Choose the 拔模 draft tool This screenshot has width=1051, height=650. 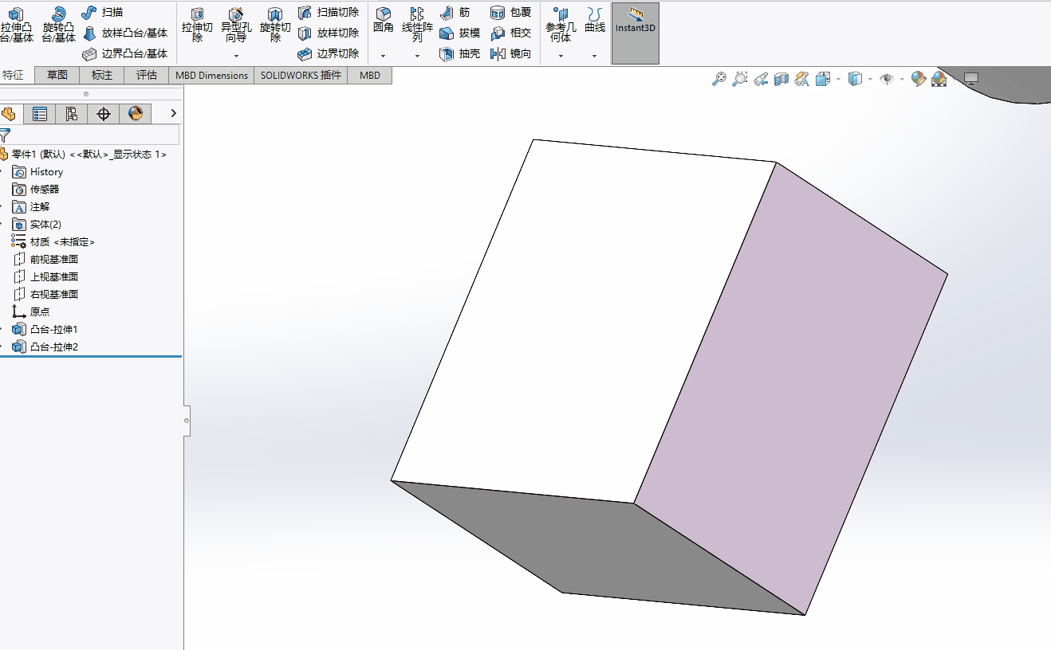[x=459, y=33]
